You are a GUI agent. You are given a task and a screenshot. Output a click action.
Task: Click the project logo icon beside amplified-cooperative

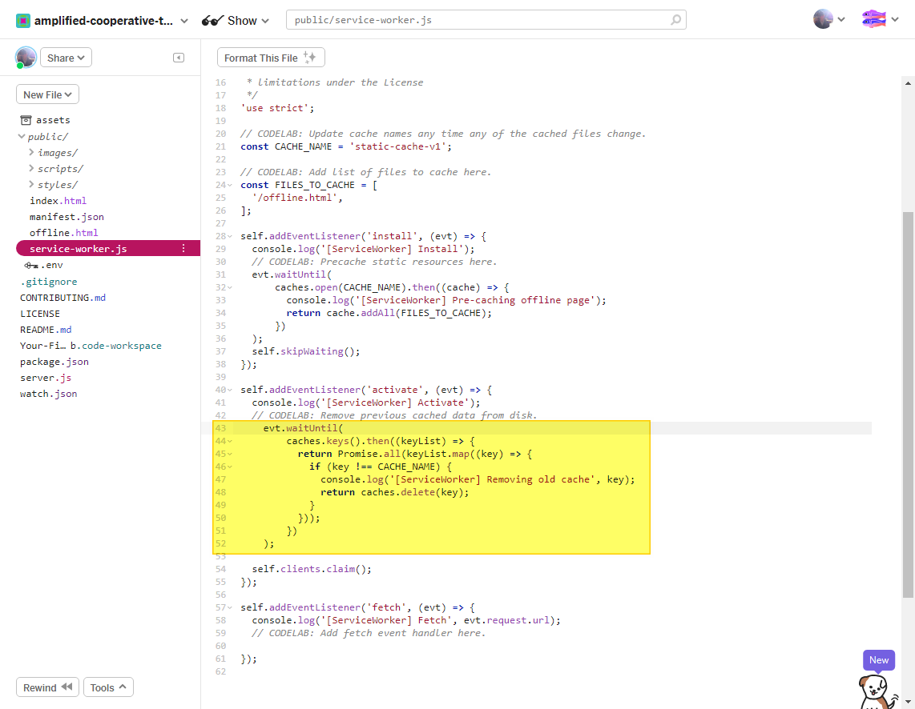coord(22,20)
